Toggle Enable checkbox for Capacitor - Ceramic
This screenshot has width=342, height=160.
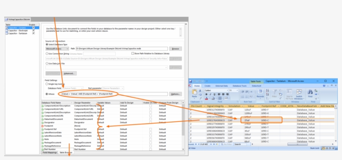coord(33,28)
